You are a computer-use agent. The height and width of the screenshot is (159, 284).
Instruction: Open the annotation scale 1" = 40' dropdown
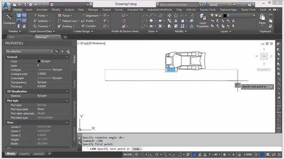214,155
